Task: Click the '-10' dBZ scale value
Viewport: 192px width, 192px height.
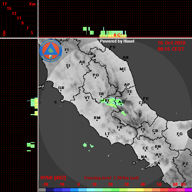Action: click(61, 184)
